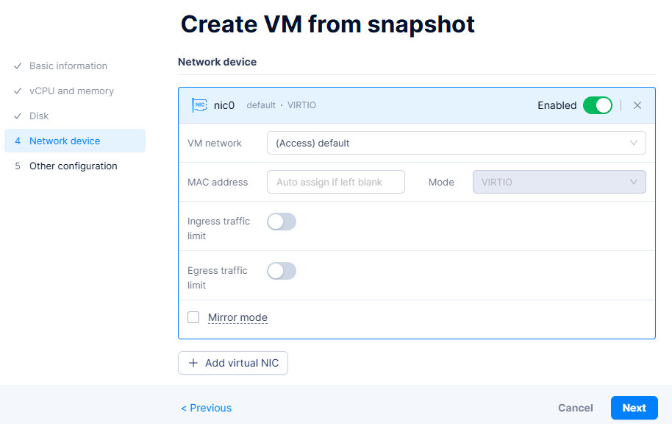Remove nic0 with the X icon
The height and width of the screenshot is (424, 672).
point(637,105)
